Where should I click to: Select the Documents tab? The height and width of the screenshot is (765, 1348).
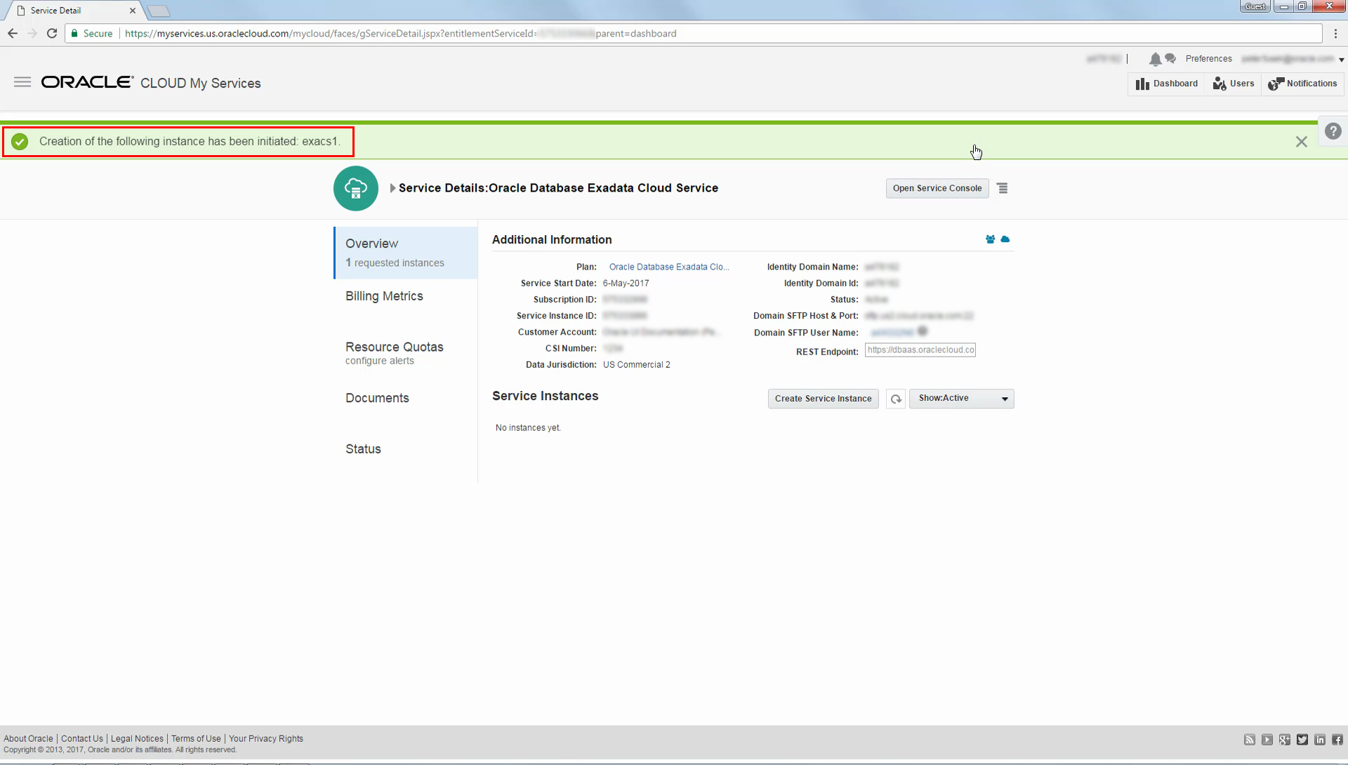pyautogui.click(x=377, y=398)
